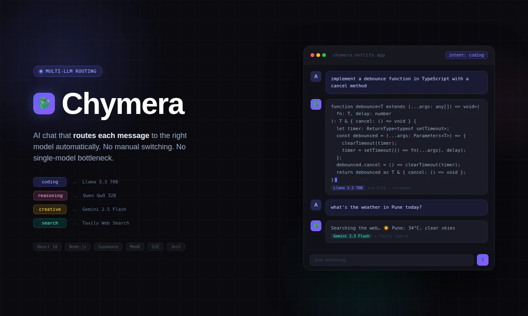This screenshot has height=316, width=528.
Task: Expand the creative routing entry
Action: [x=50, y=209]
